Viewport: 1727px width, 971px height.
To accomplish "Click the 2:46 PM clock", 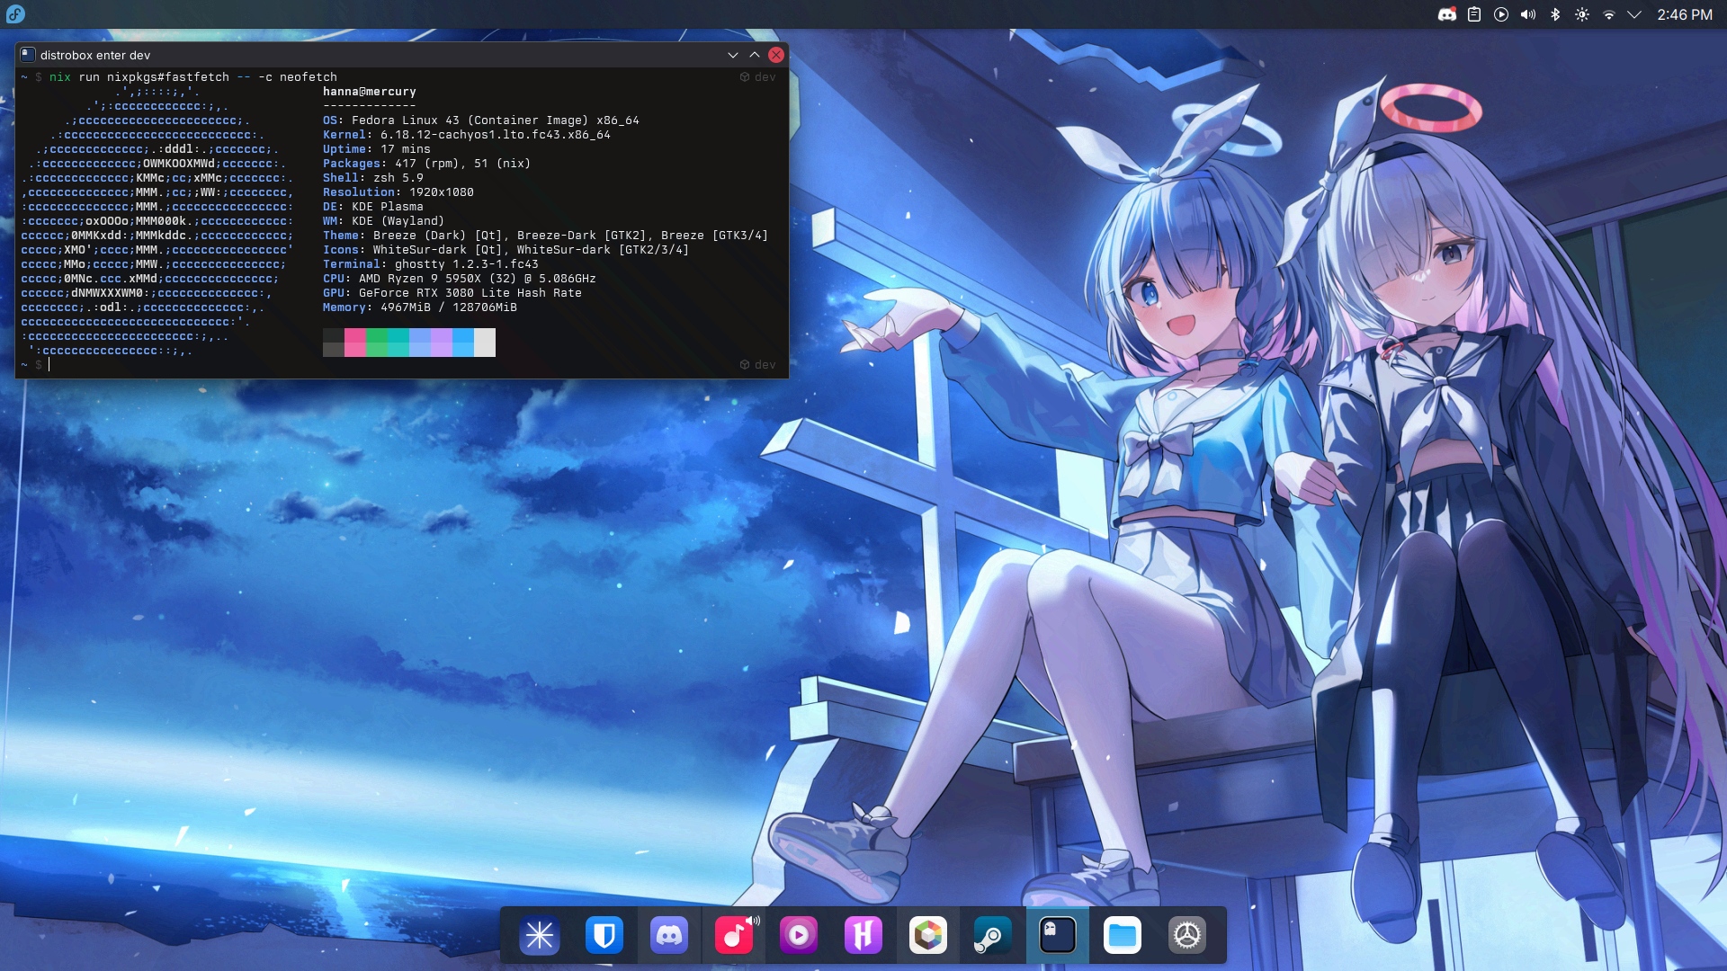I will pos(1685,14).
